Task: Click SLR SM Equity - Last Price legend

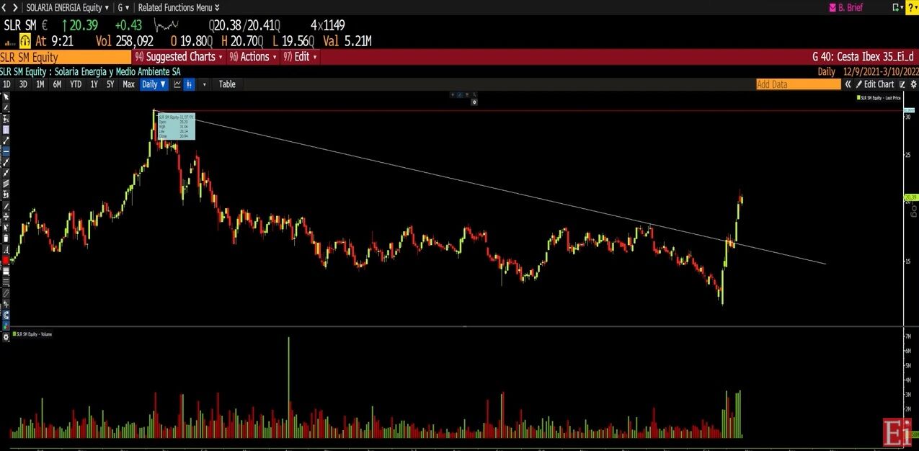Action: coord(879,97)
